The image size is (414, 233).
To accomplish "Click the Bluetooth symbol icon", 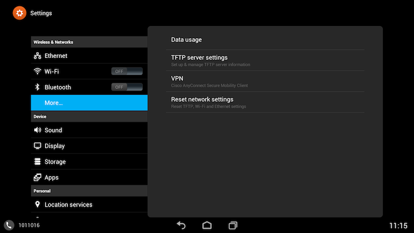I will (37, 87).
